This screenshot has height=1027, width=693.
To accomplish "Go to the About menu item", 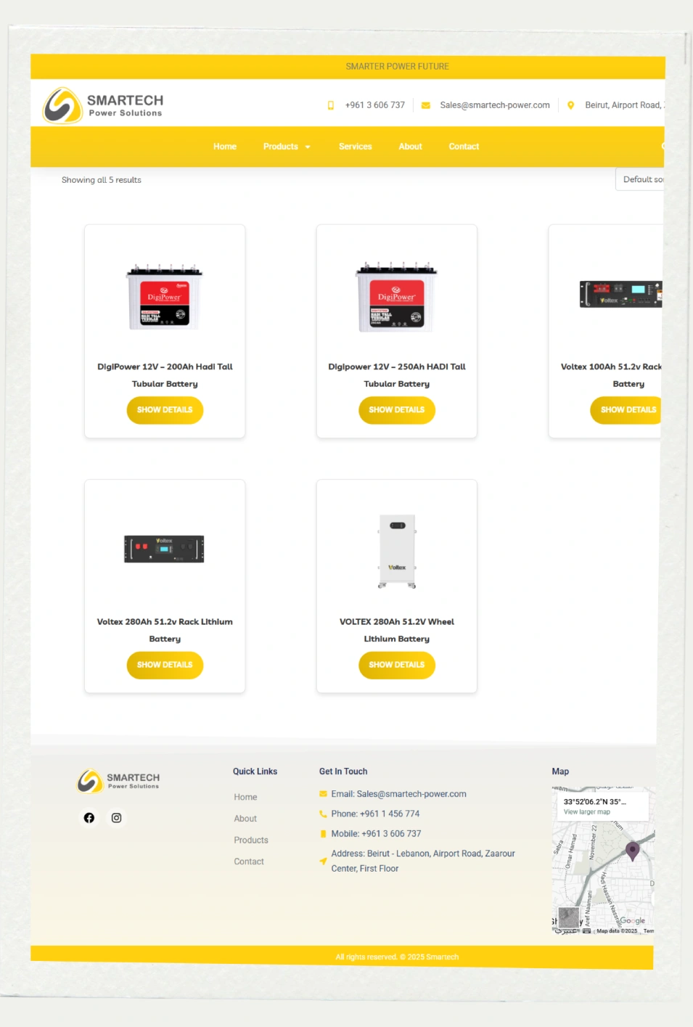I will (x=410, y=147).
